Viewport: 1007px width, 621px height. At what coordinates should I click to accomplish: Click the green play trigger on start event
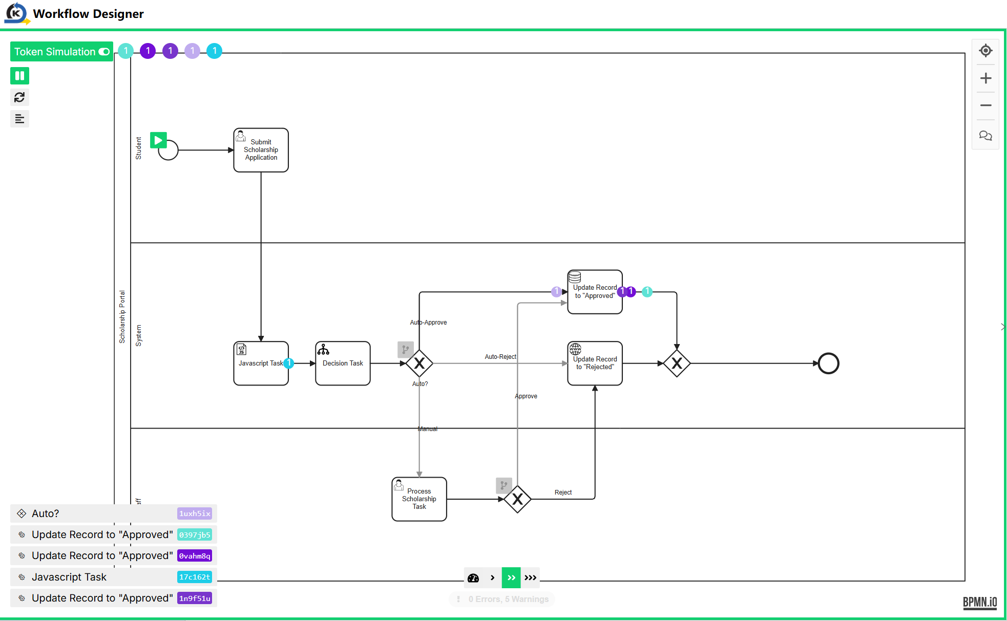pyautogui.click(x=158, y=140)
